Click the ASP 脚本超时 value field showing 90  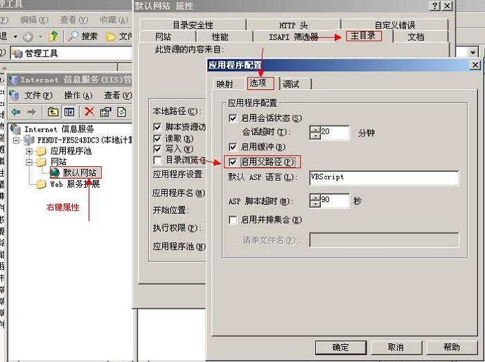[335, 201]
